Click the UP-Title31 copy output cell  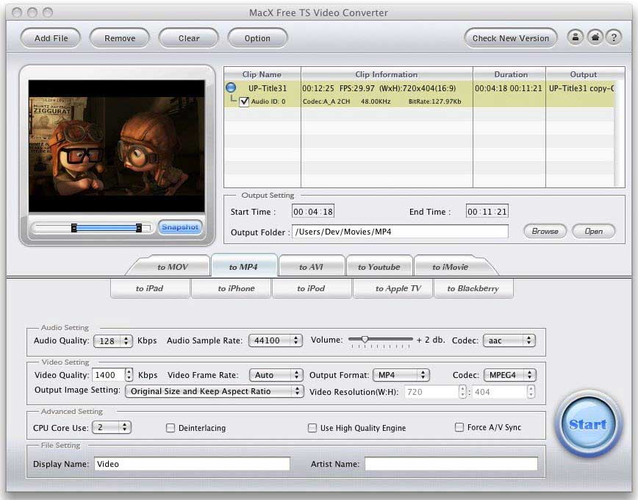[x=581, y=88]
